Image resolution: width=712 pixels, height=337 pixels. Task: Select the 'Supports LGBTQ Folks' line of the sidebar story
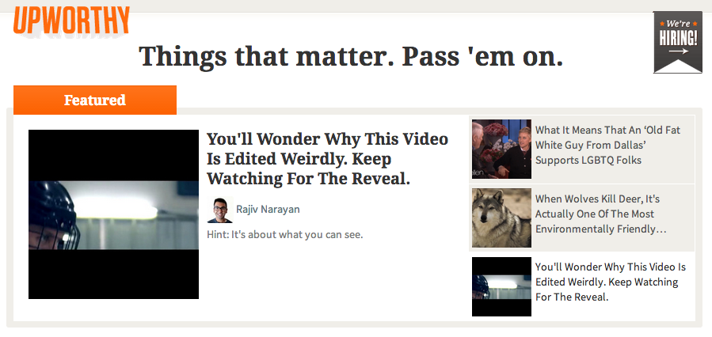click(x=588, y=160)
